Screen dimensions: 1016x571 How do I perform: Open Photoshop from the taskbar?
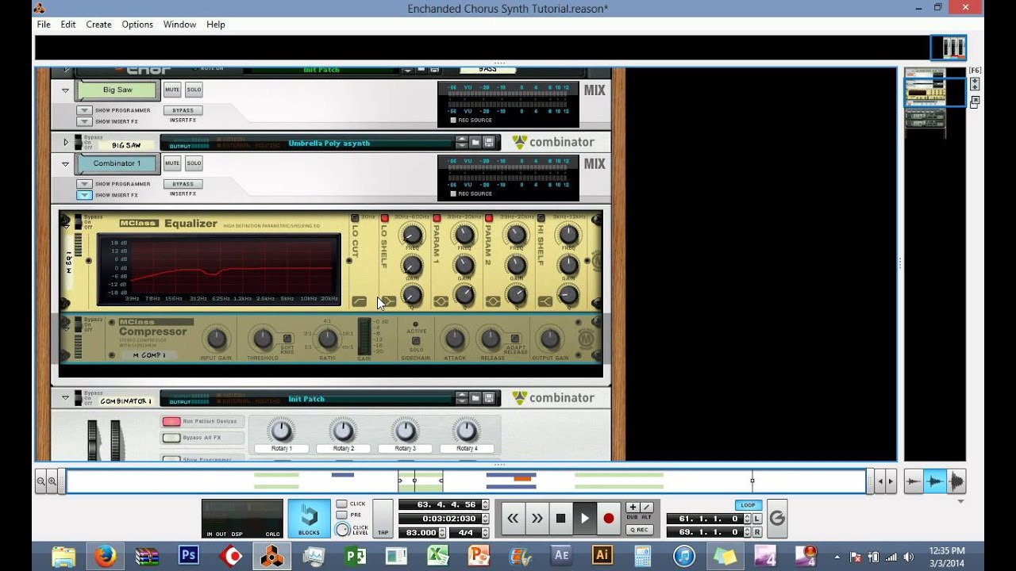click(189, 556)
